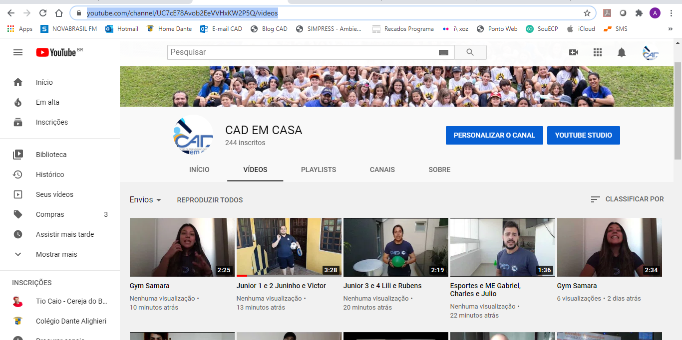Viewport: 682px width, 340px height.
Task: Open SMS bookmark
Action: (616, 29)
